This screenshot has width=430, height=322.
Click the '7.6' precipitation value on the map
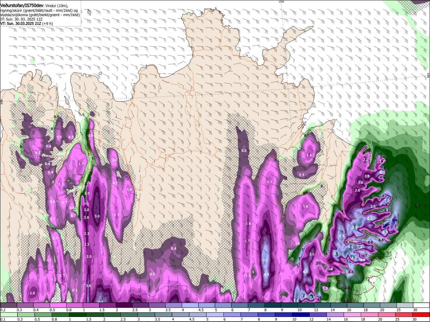pyautogui.click(x=304, y=296)
